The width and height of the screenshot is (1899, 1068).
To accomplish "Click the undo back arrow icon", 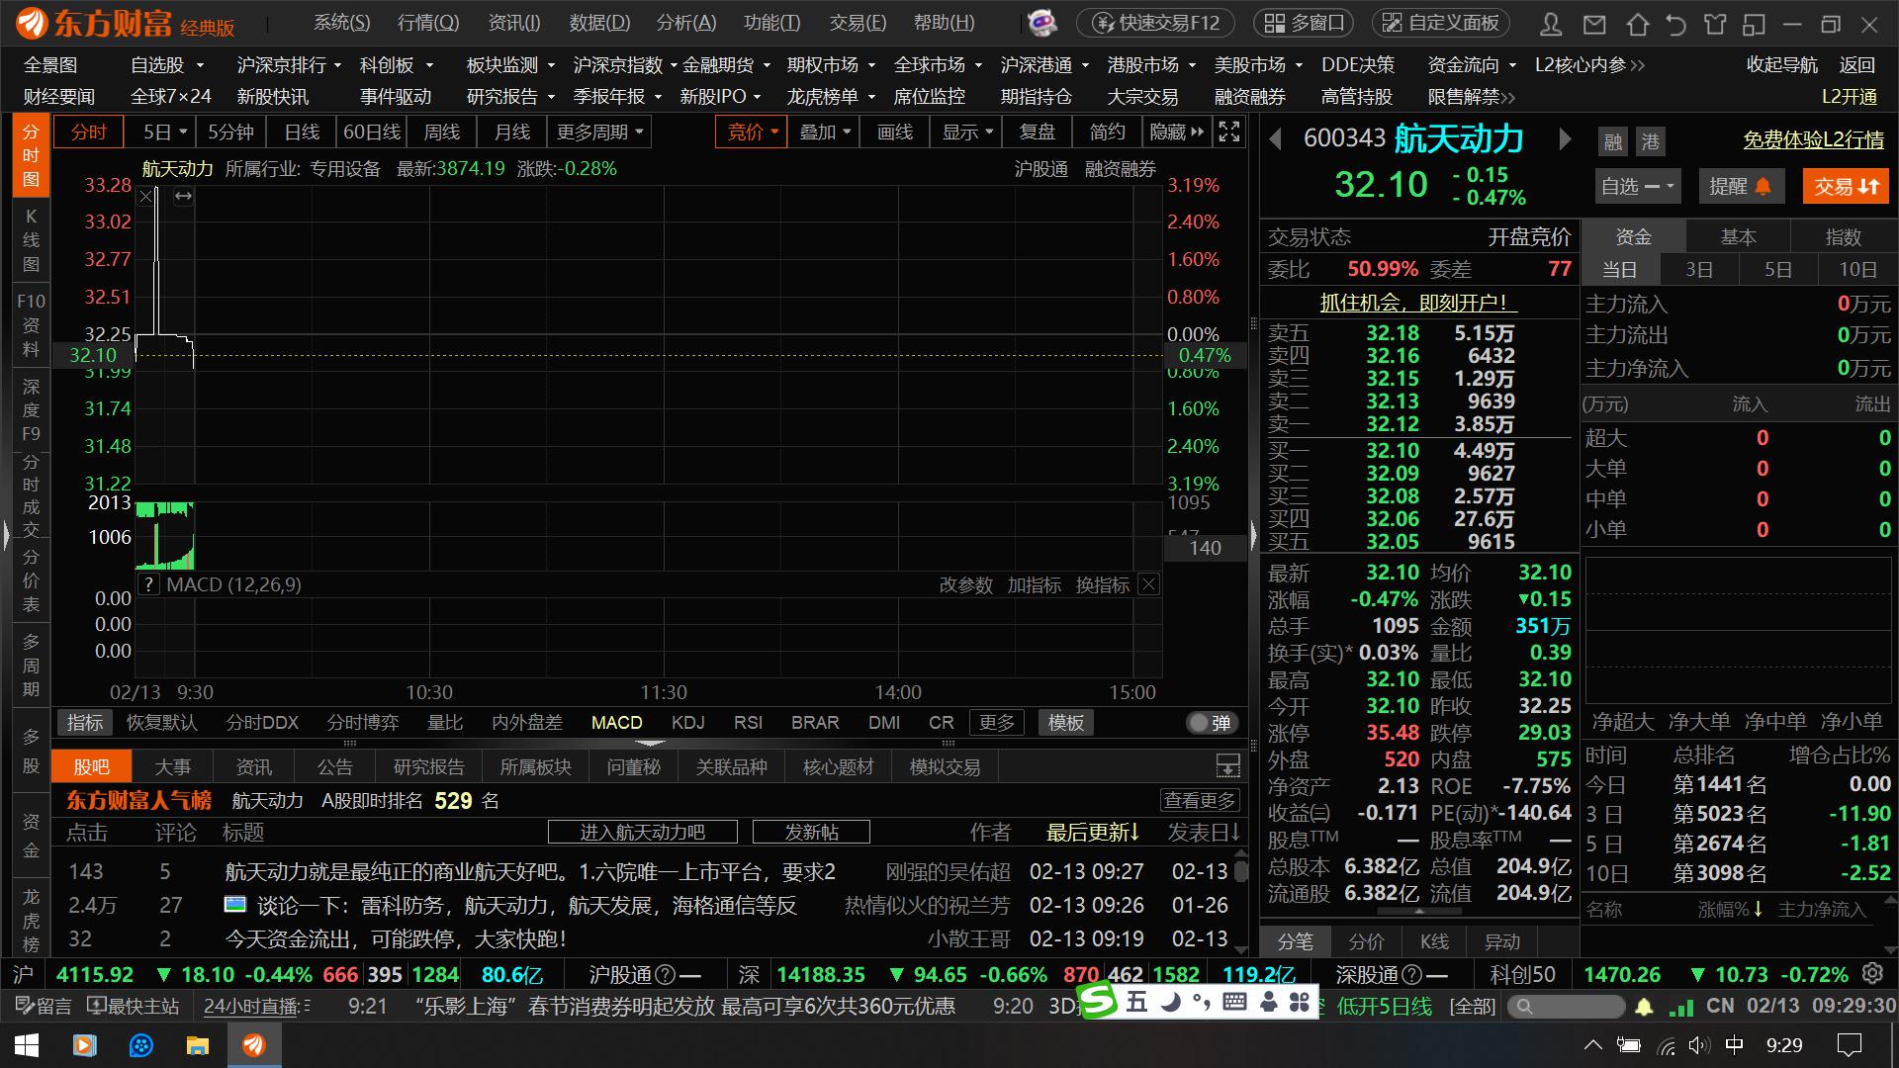I will (x=1675, y=24).
